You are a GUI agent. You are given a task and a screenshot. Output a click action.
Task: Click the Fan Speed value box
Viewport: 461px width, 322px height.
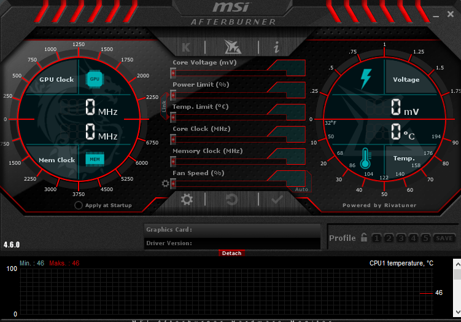(290, 178)
